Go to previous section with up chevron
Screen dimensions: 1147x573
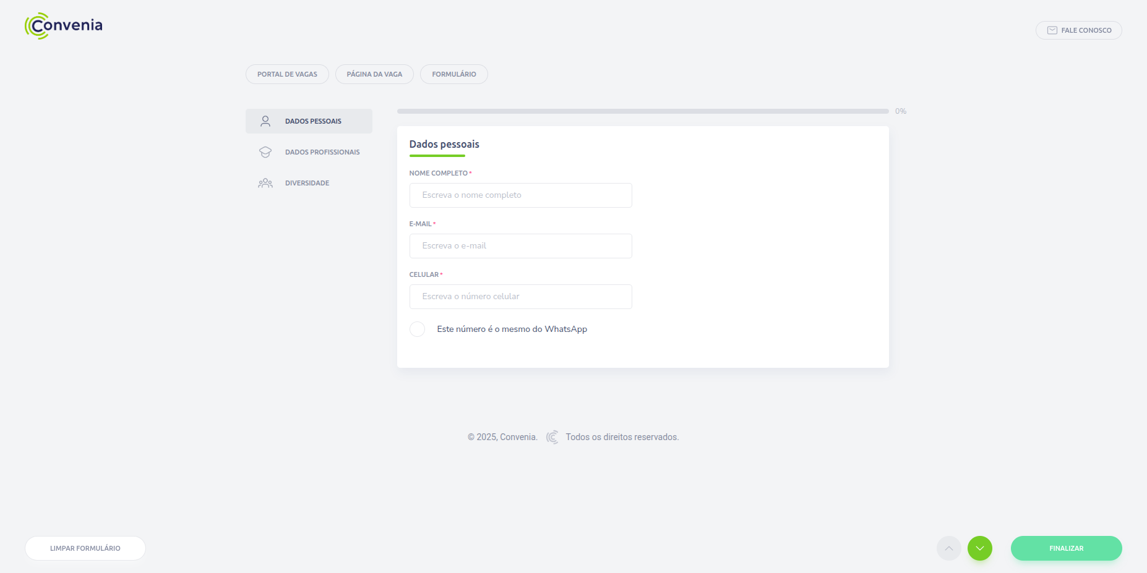[948, 548]
